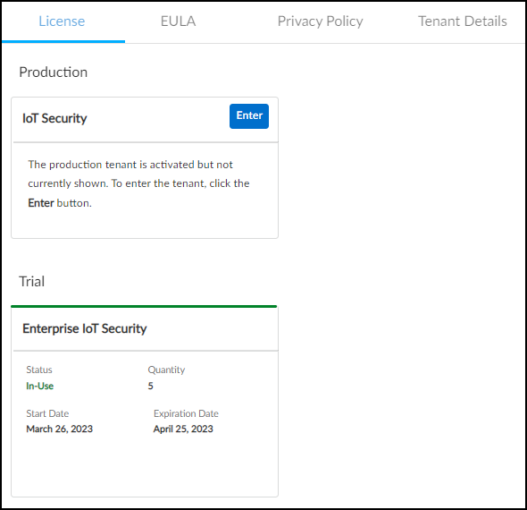Click the Quantity label
Viewport: 527px width, 510px height.
point(166,370)
